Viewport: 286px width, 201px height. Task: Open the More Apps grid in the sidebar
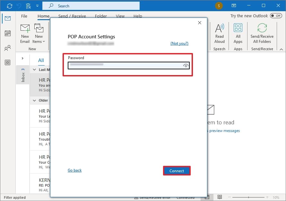coord(8,62)
